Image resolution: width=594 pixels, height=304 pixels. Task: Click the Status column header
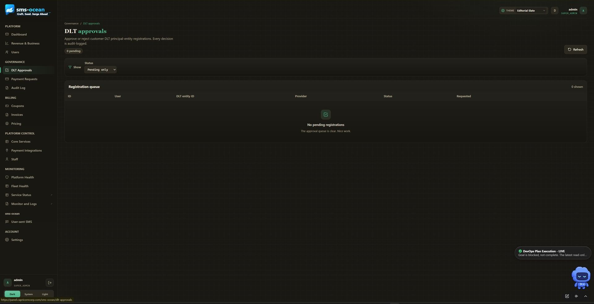(x=388, y=96)
